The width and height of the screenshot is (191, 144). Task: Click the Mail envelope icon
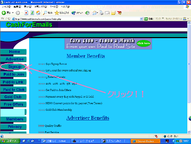[x=95, y=13]
